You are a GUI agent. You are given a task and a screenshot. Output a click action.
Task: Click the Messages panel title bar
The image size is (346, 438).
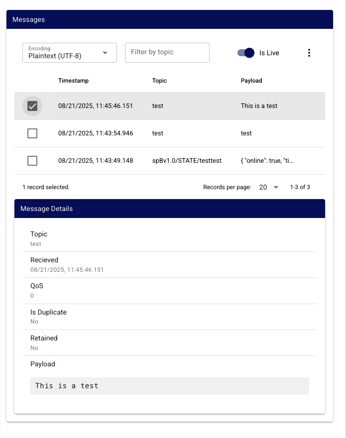[x=169, y=19]
